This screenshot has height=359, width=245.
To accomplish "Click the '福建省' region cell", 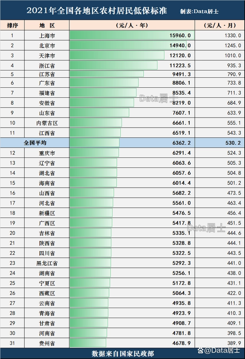I will click(x=47, y=93).
